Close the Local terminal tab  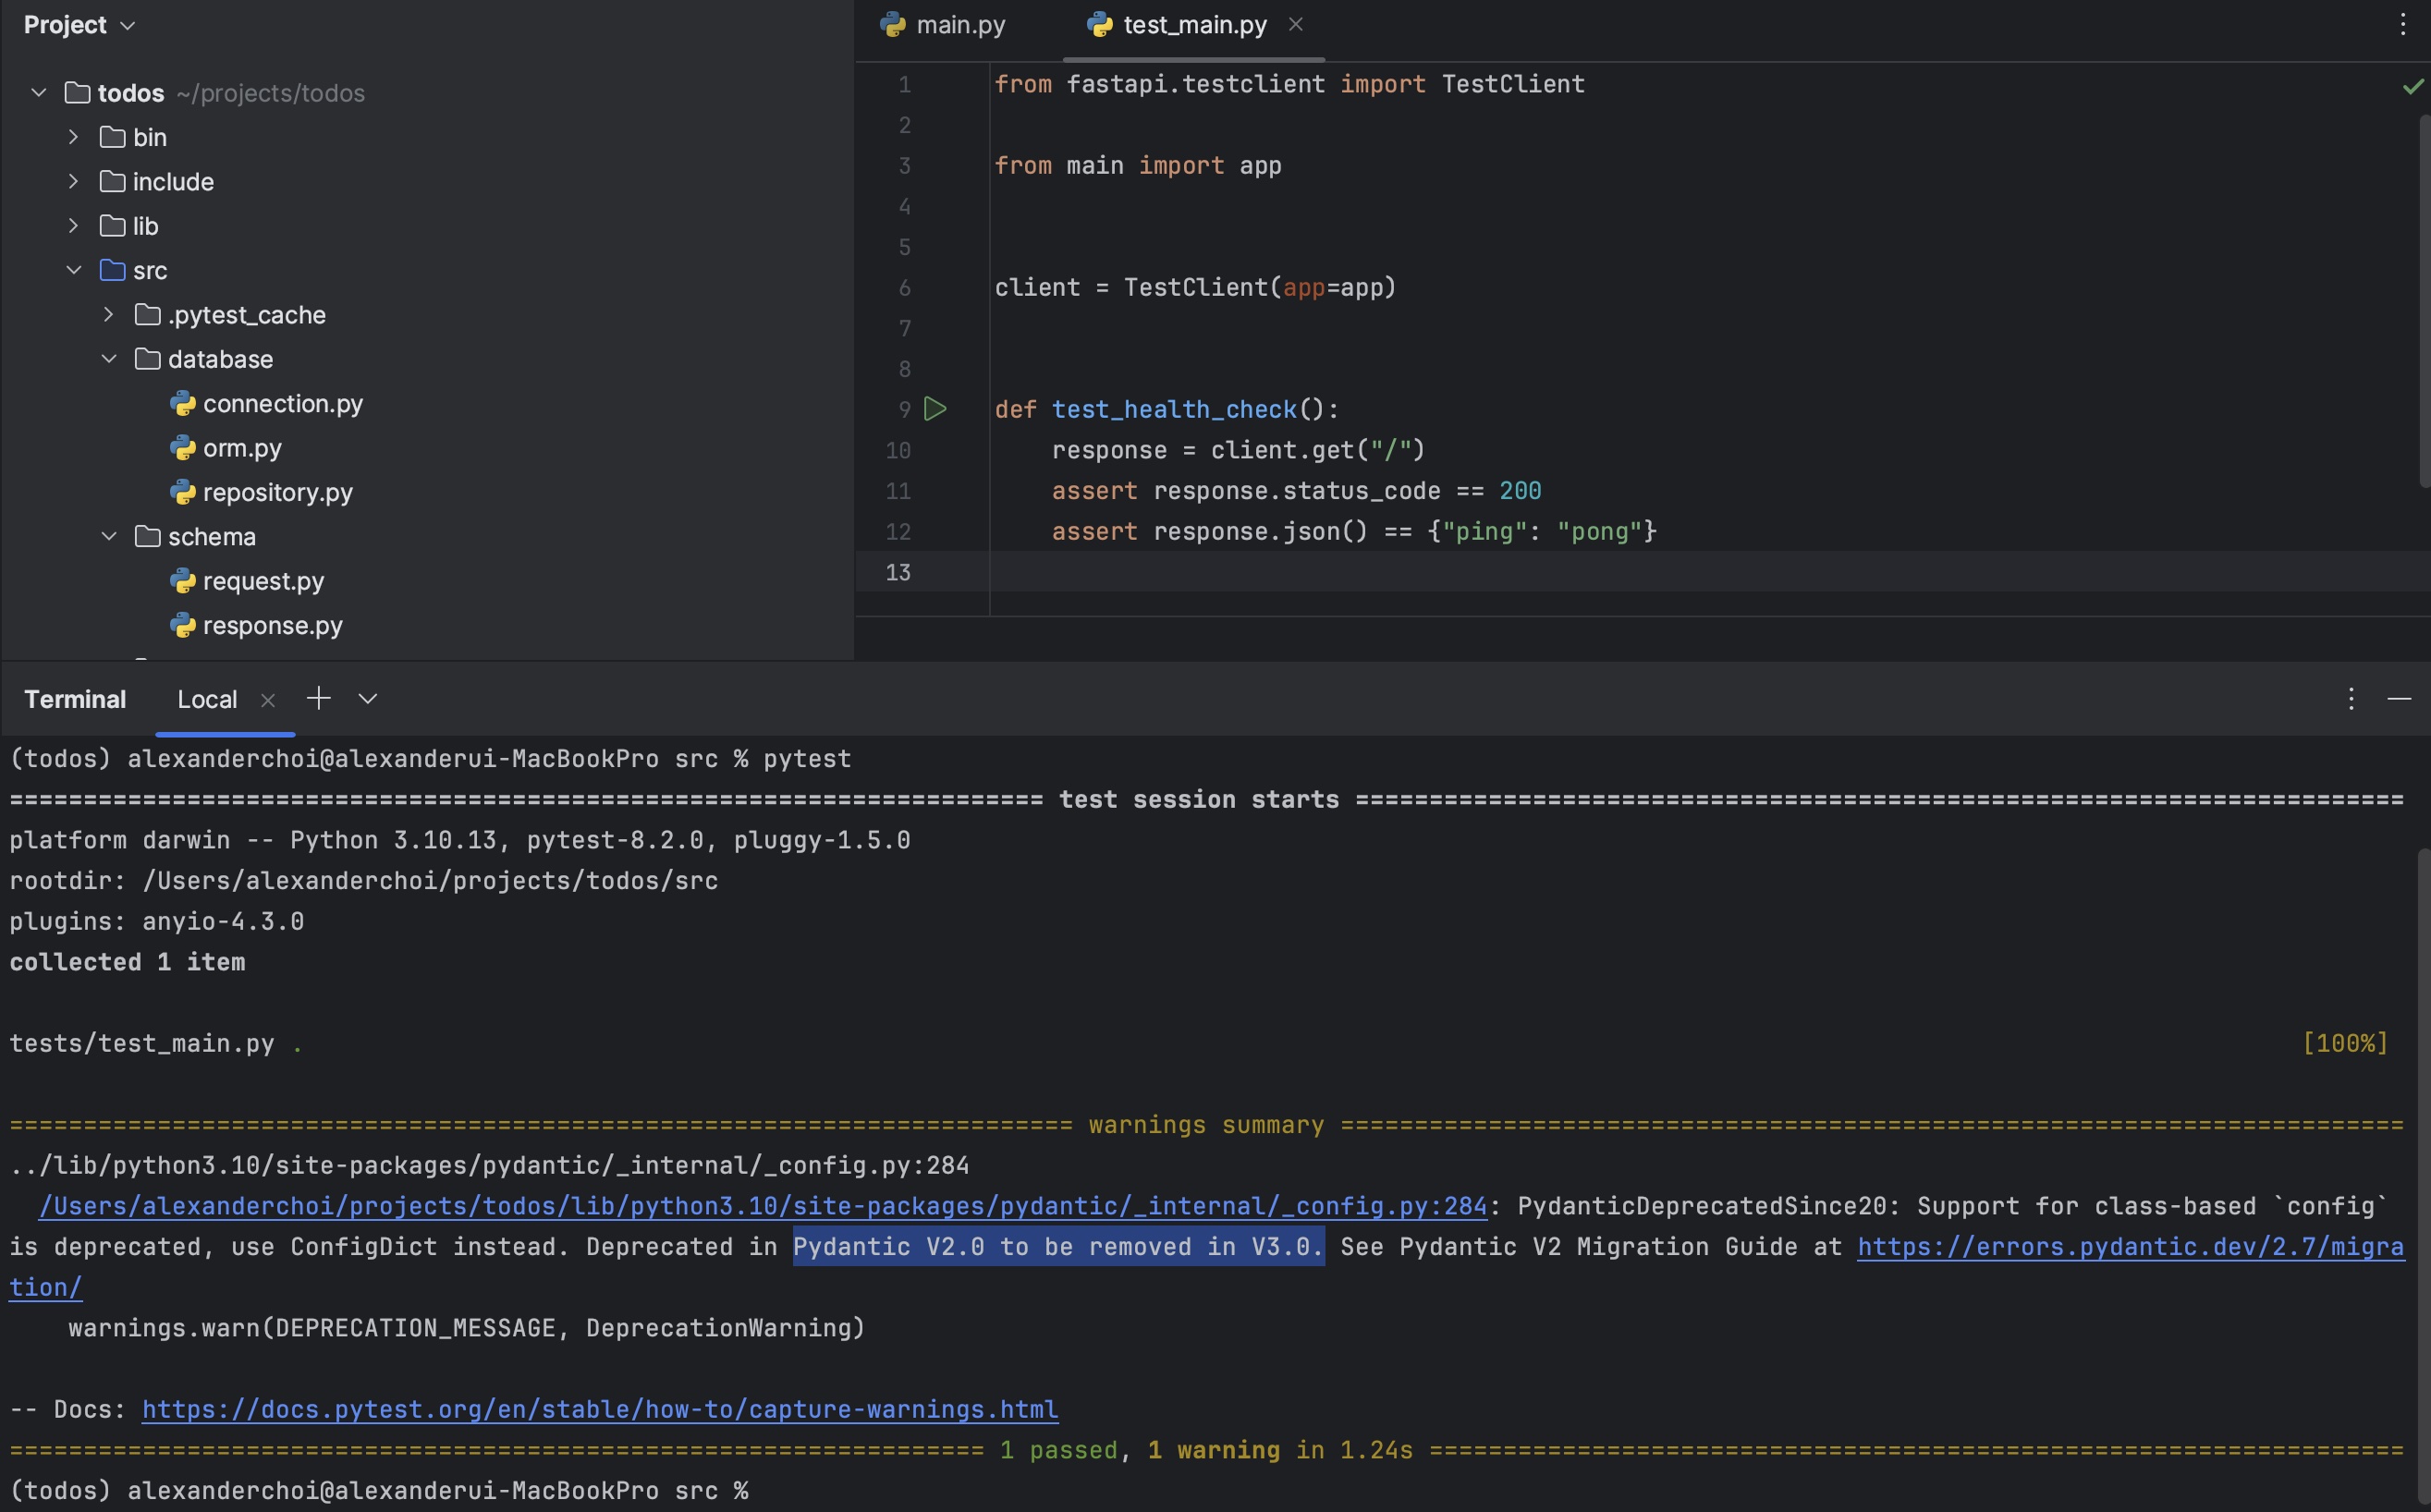[x=267, y=700]
